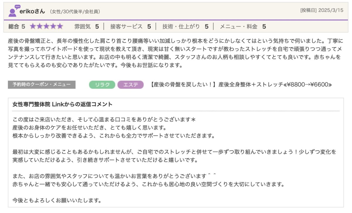Click the fifth purple rating star
The height and width of the screenshot is (213, 352).
pos(60,27)
